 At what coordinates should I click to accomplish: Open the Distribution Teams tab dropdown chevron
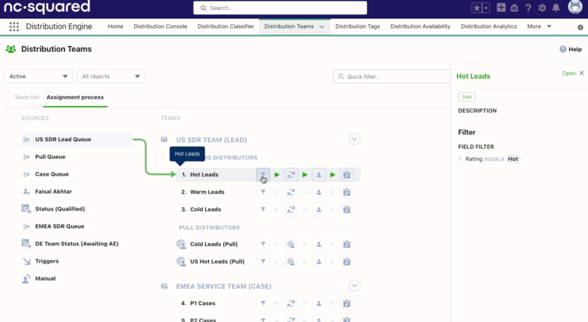point(322,26)
